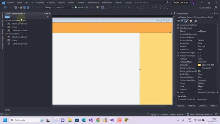Select FlowLayoutPanel under Contenedores
220x124 pixels.
point(20,37)
